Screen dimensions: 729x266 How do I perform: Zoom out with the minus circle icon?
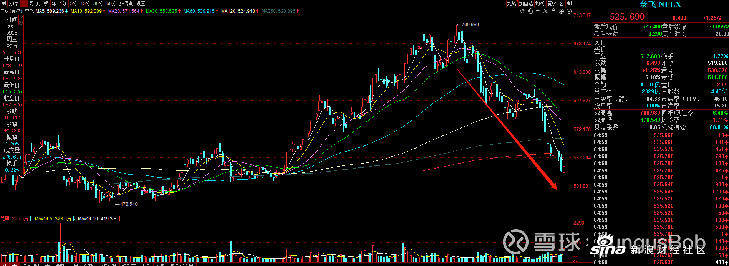pyautogui.click(x=569, y=12)
